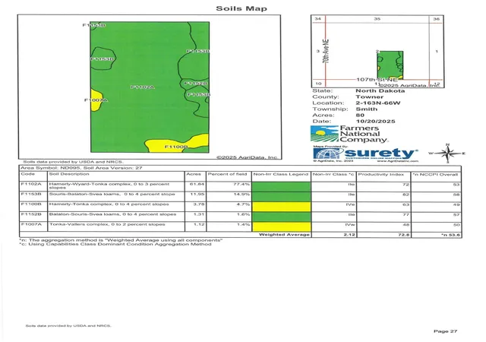Pick the yellow legend swatch for F1007A

click(281, 226)
